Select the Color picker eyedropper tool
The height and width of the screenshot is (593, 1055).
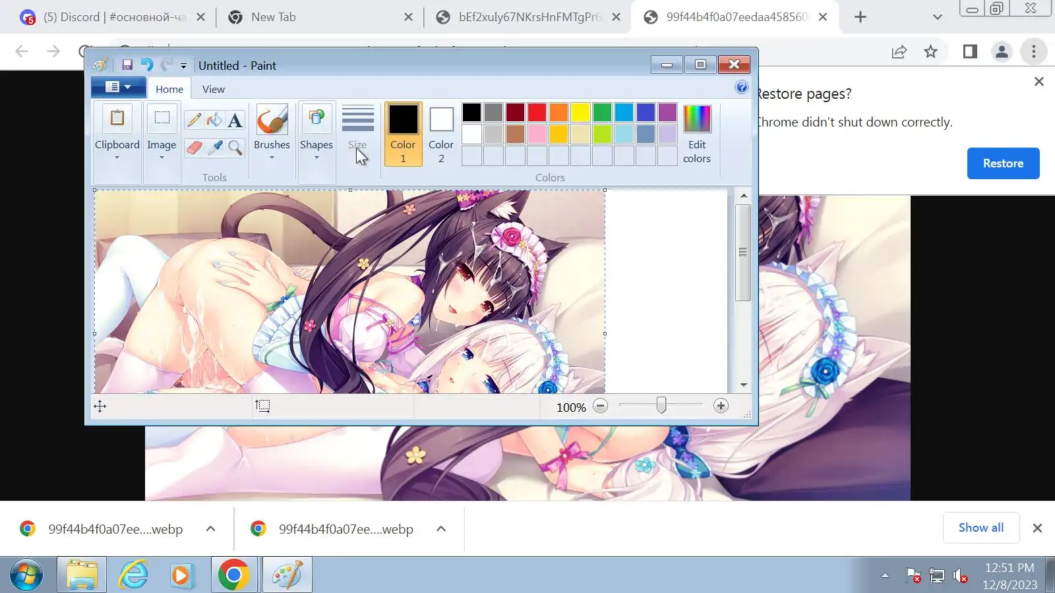pos(214,148)
